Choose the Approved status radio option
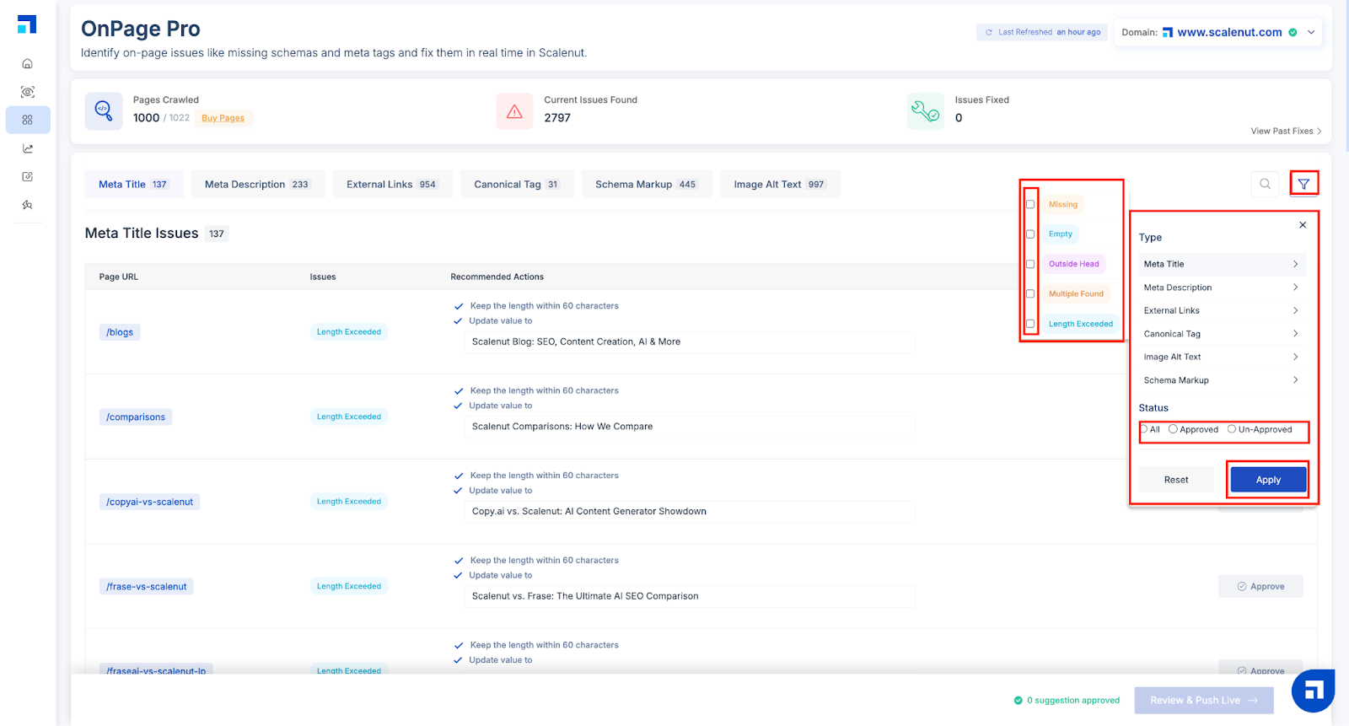Screen dimensions: 1349x726 [1173, 429]
